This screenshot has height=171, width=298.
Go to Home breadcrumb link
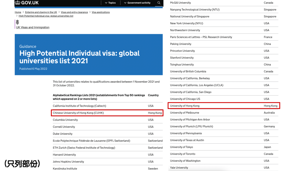pyautogui.click(x=18, y=12)
